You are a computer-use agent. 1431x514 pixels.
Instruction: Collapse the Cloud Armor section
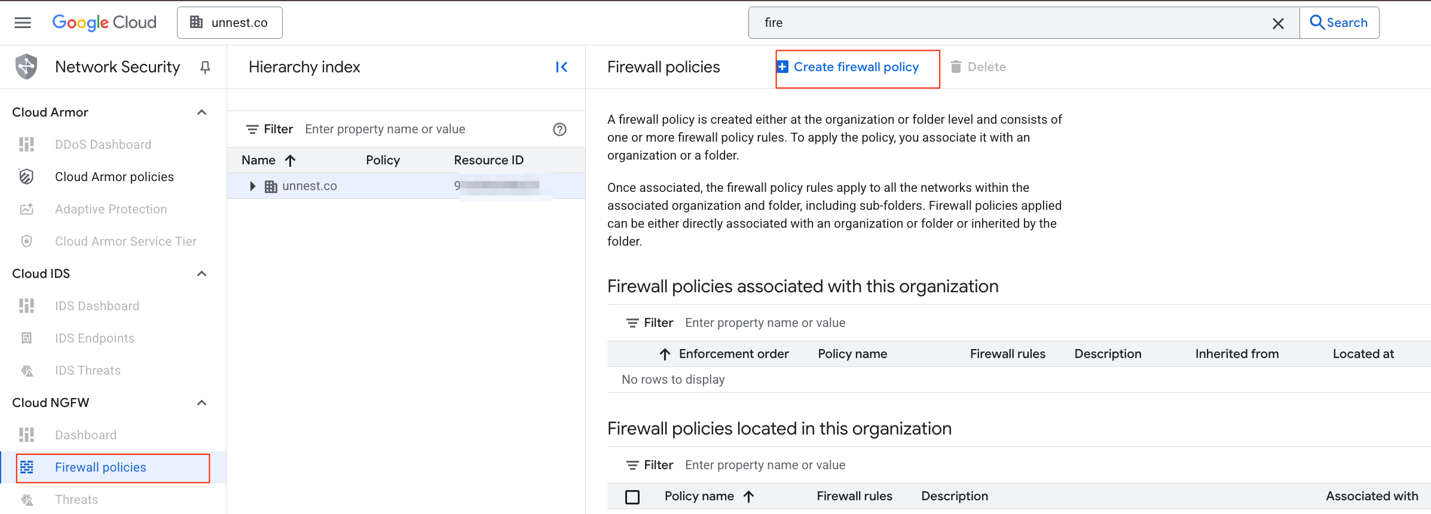202,112
